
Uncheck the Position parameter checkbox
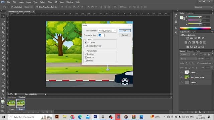coord(86,54)
